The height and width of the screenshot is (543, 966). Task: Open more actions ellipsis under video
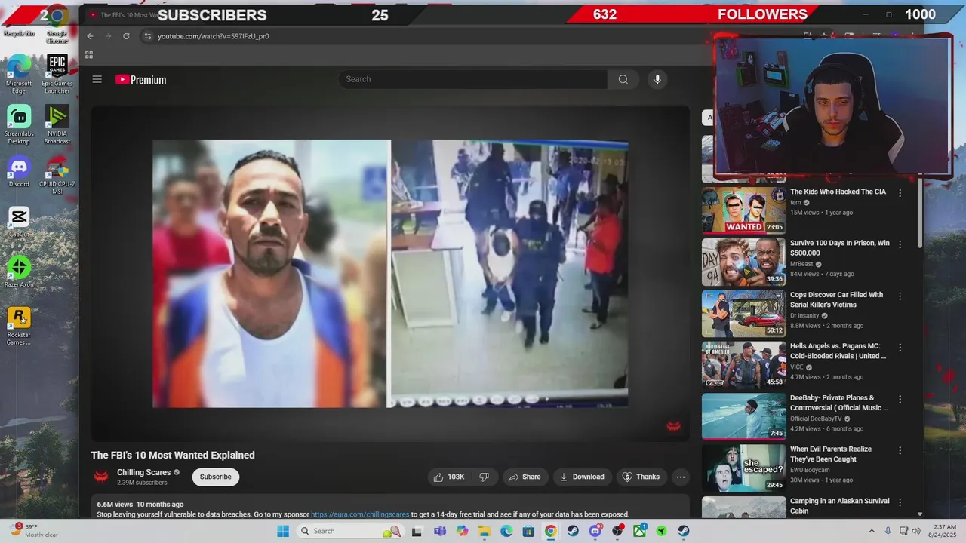tap(680, 477)
